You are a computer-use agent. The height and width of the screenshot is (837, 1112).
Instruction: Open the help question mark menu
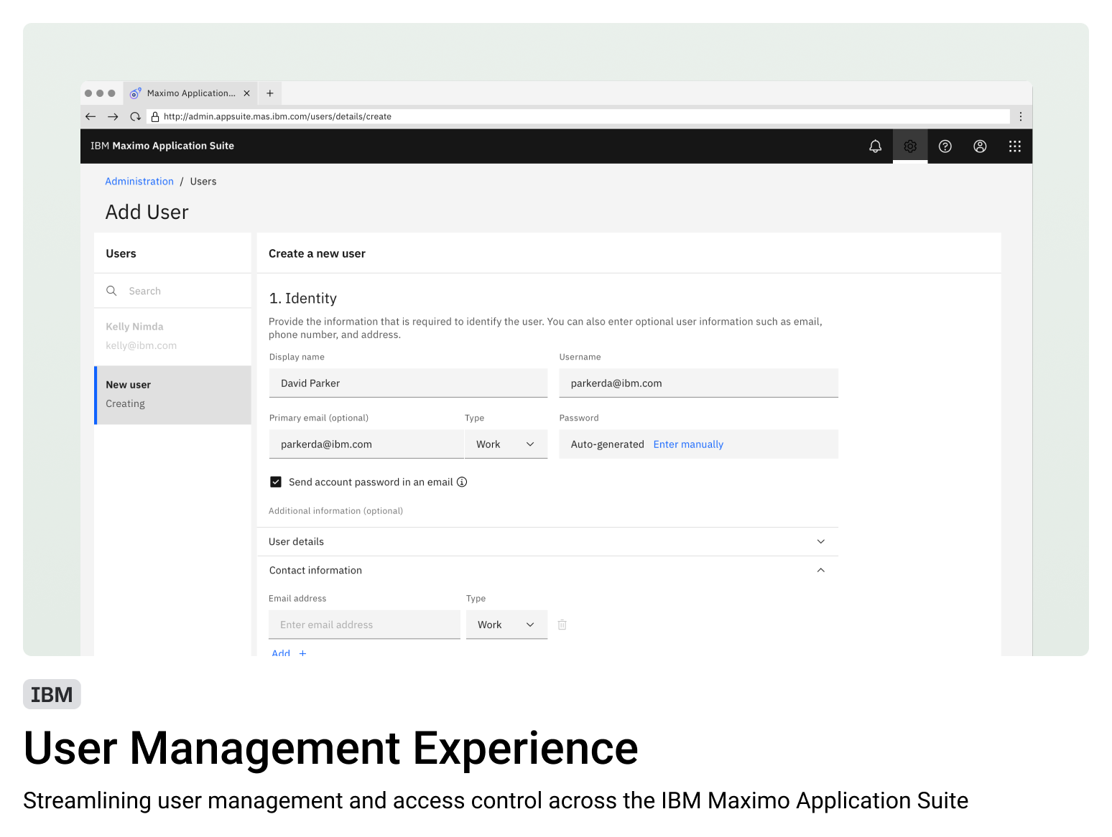(945, 146)
